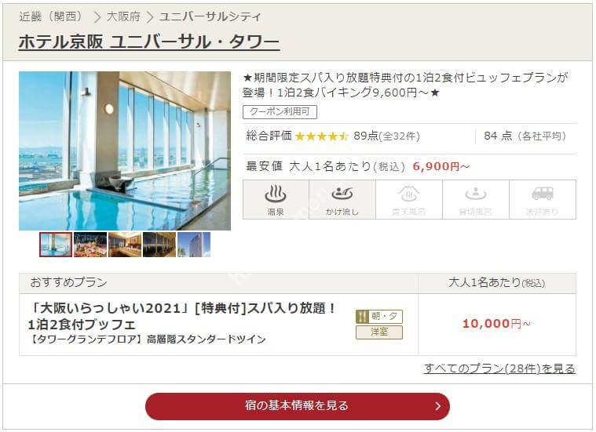Open the 大阪いらっしゃい2021 recommended plan
Image resolution: width=596 pixels, height=432 pixels.
tap(182, 315)
